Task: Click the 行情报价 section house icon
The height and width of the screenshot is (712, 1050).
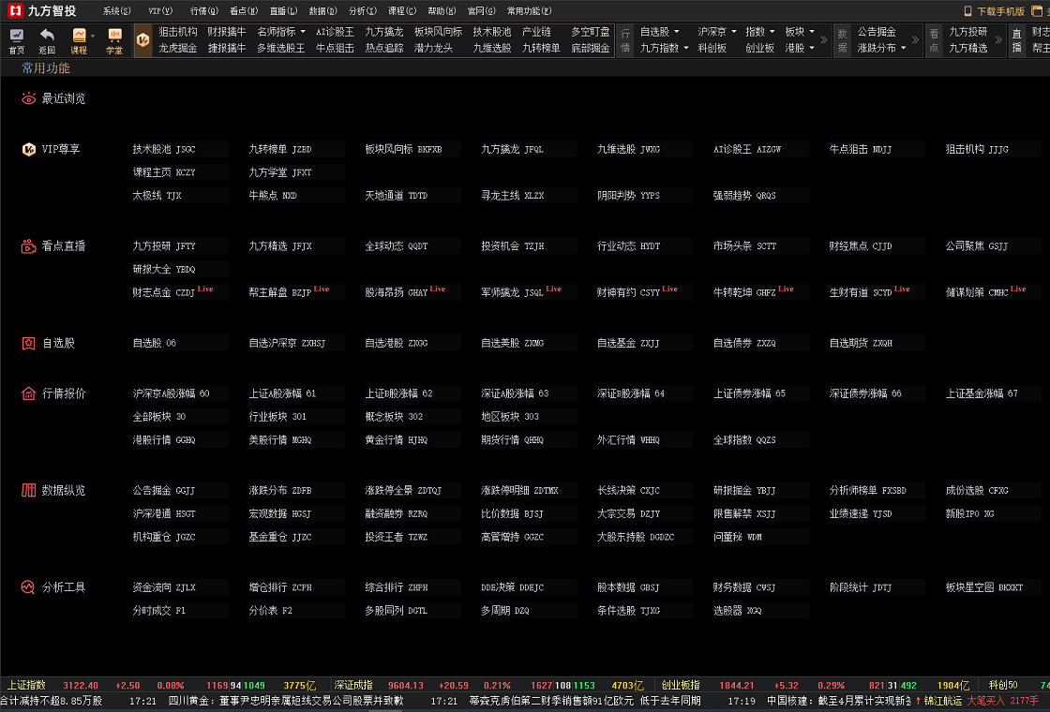Action: [28, 393]
